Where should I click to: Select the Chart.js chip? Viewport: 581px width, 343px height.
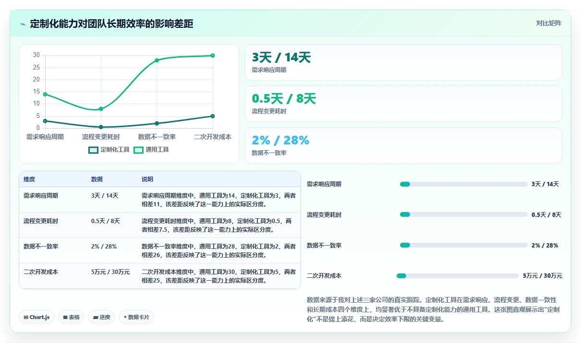[x=36, y=317]
